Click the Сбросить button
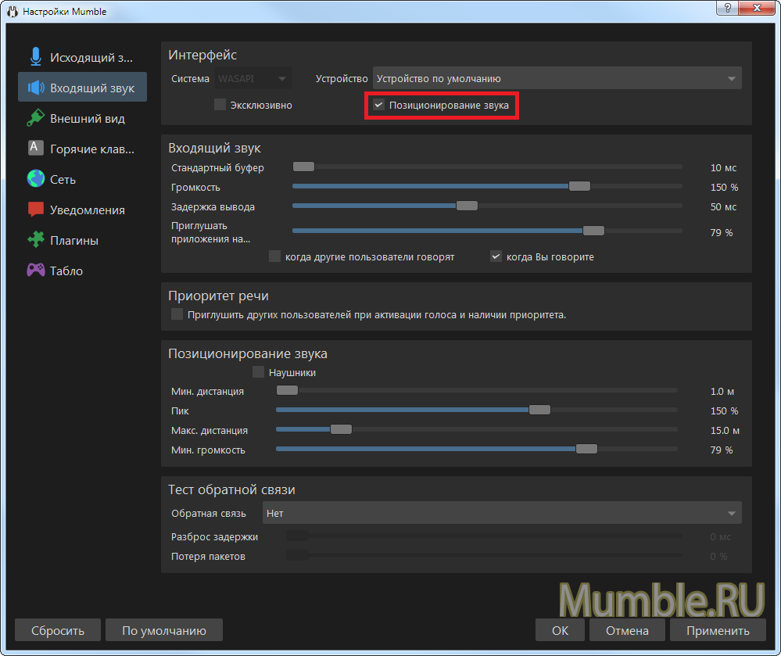Viewport: 781px width, 656px height. pyautogui.click(x=59, y=630)
